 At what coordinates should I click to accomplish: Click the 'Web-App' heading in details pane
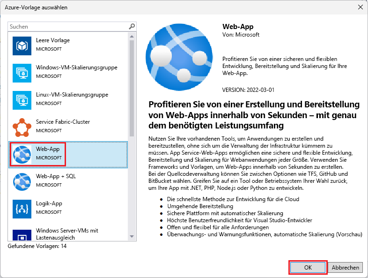(x=238, y=27)
